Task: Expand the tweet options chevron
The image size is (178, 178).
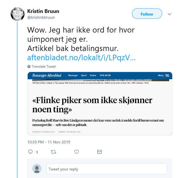Action: click(x=169, y=14)
